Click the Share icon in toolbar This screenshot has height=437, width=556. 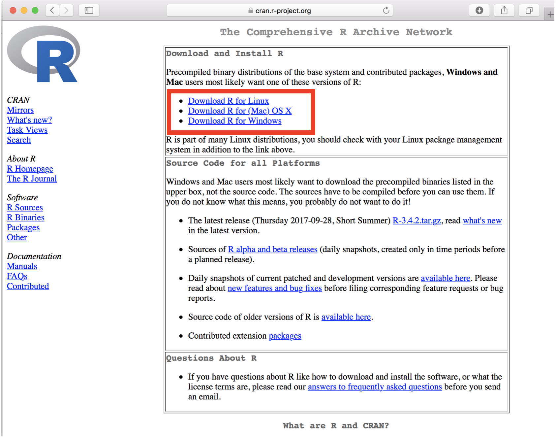[x=504, y=11]
